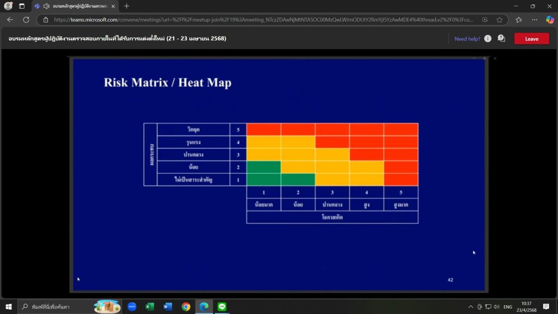This screenshot has height=314, width=558.
Task: Click the browser back arrow
Action: [10, 20]
